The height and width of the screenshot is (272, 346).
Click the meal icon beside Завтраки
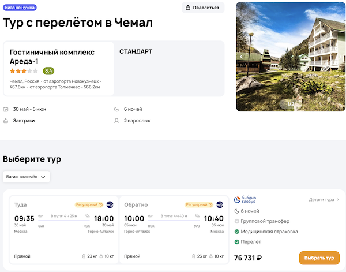pos(6,121)
